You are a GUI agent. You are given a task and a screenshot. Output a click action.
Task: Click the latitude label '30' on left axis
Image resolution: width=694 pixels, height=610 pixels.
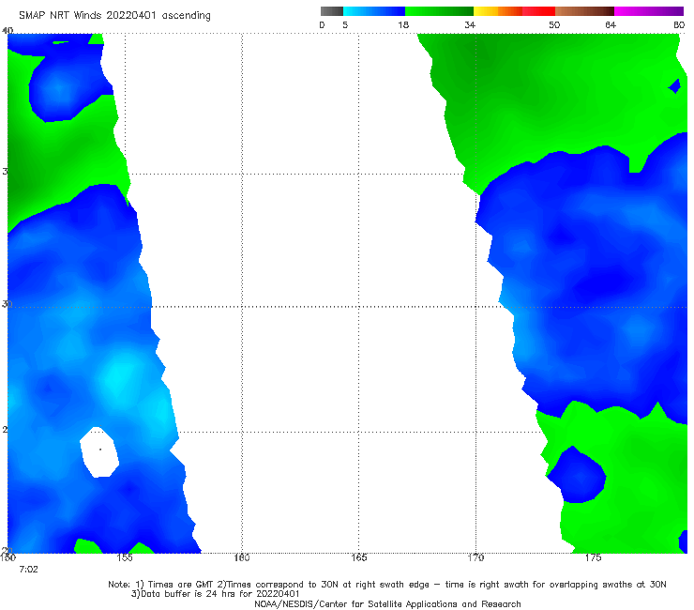coord(7,304)
